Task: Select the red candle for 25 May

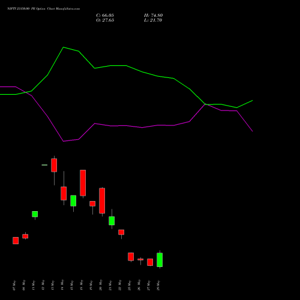Action: point(131,257)
